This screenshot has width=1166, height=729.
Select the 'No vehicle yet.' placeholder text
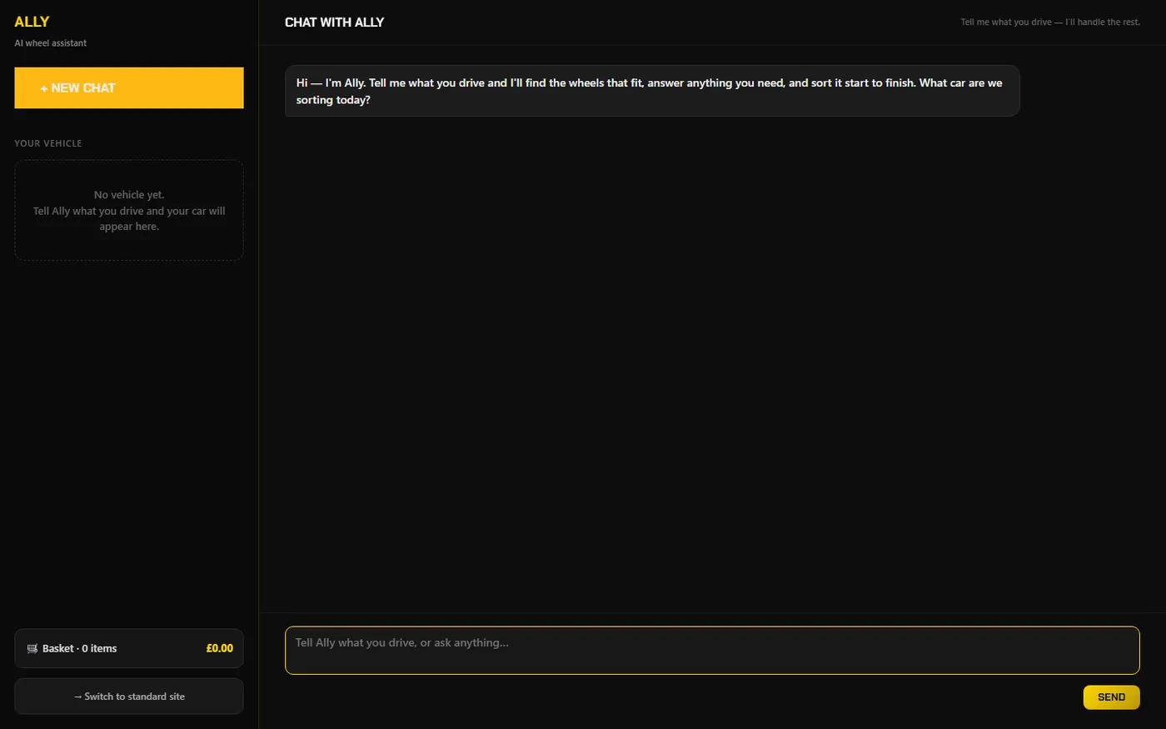coord(129,195)
